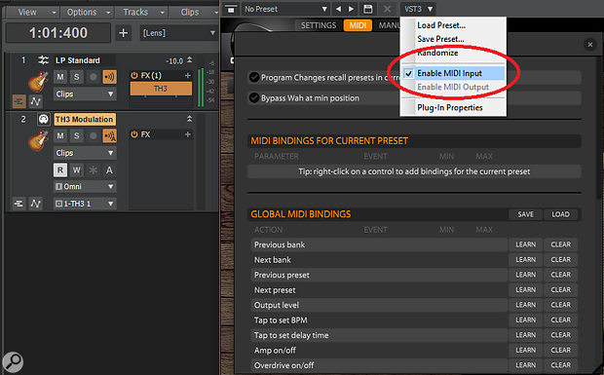Click CLEAR for Next preset
604x375 pixels.
pos(560,290)
